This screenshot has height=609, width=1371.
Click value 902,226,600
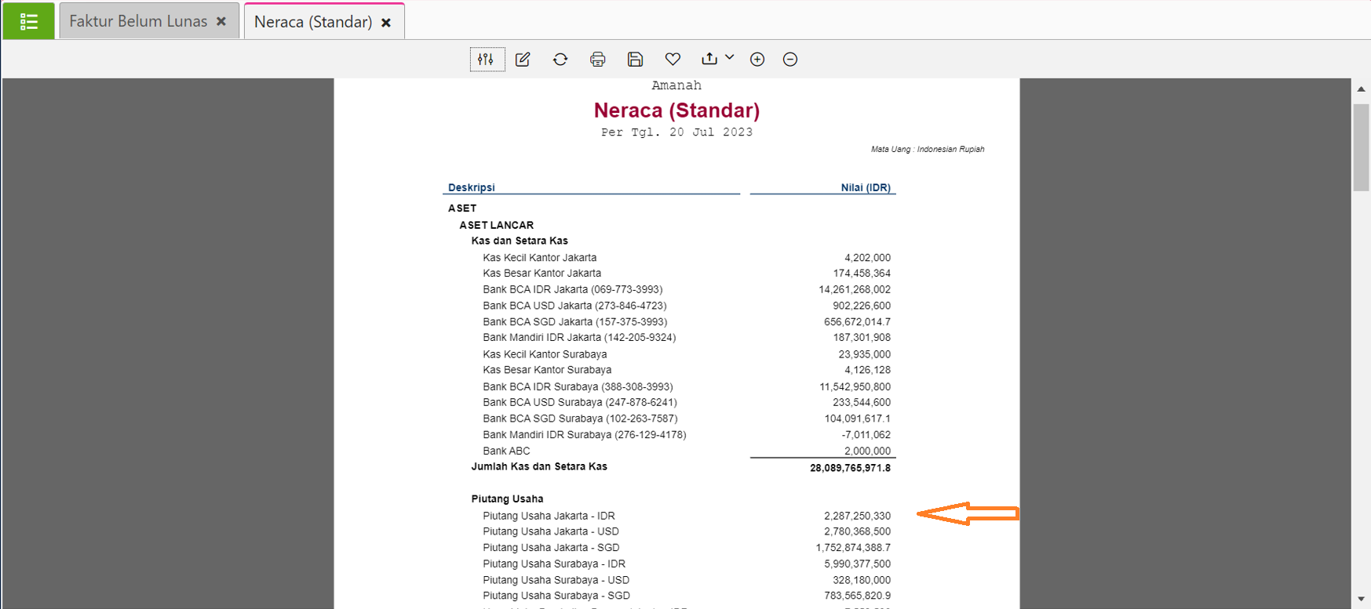tap(862, 306)
